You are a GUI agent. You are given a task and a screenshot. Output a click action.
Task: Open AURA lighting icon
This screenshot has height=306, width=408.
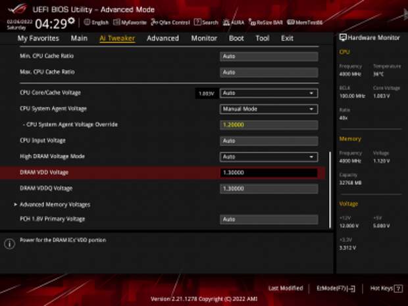click(x=226, y=22)
